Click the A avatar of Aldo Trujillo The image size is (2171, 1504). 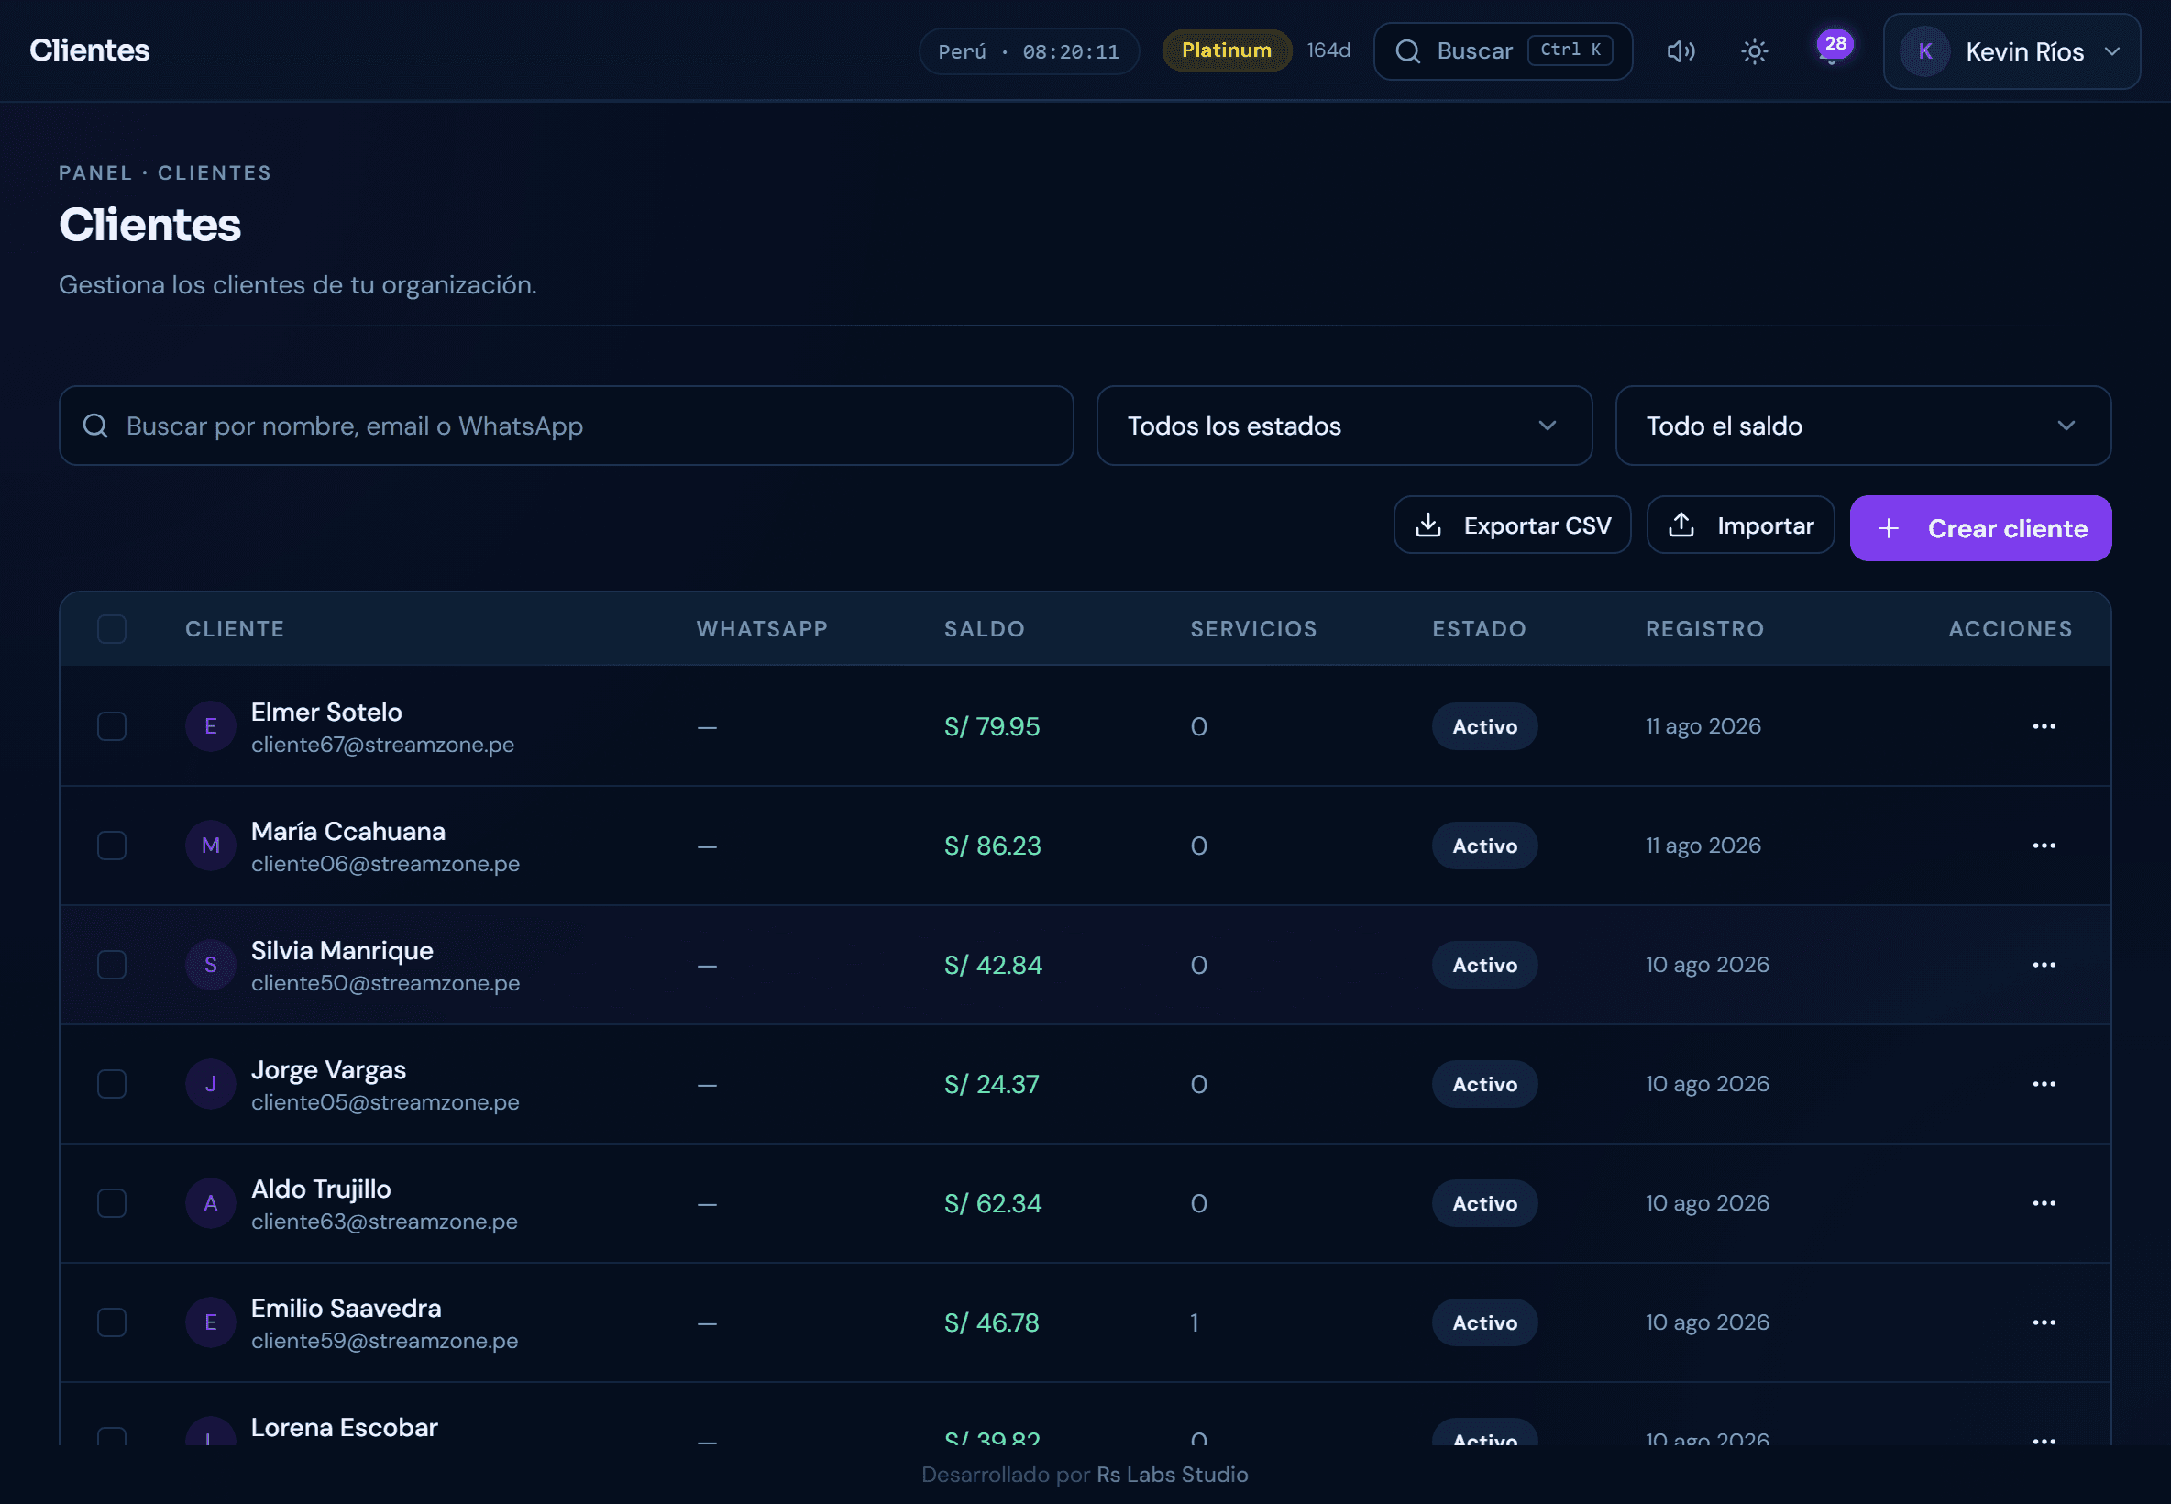pyautogui.click(x=211, y=1203)
